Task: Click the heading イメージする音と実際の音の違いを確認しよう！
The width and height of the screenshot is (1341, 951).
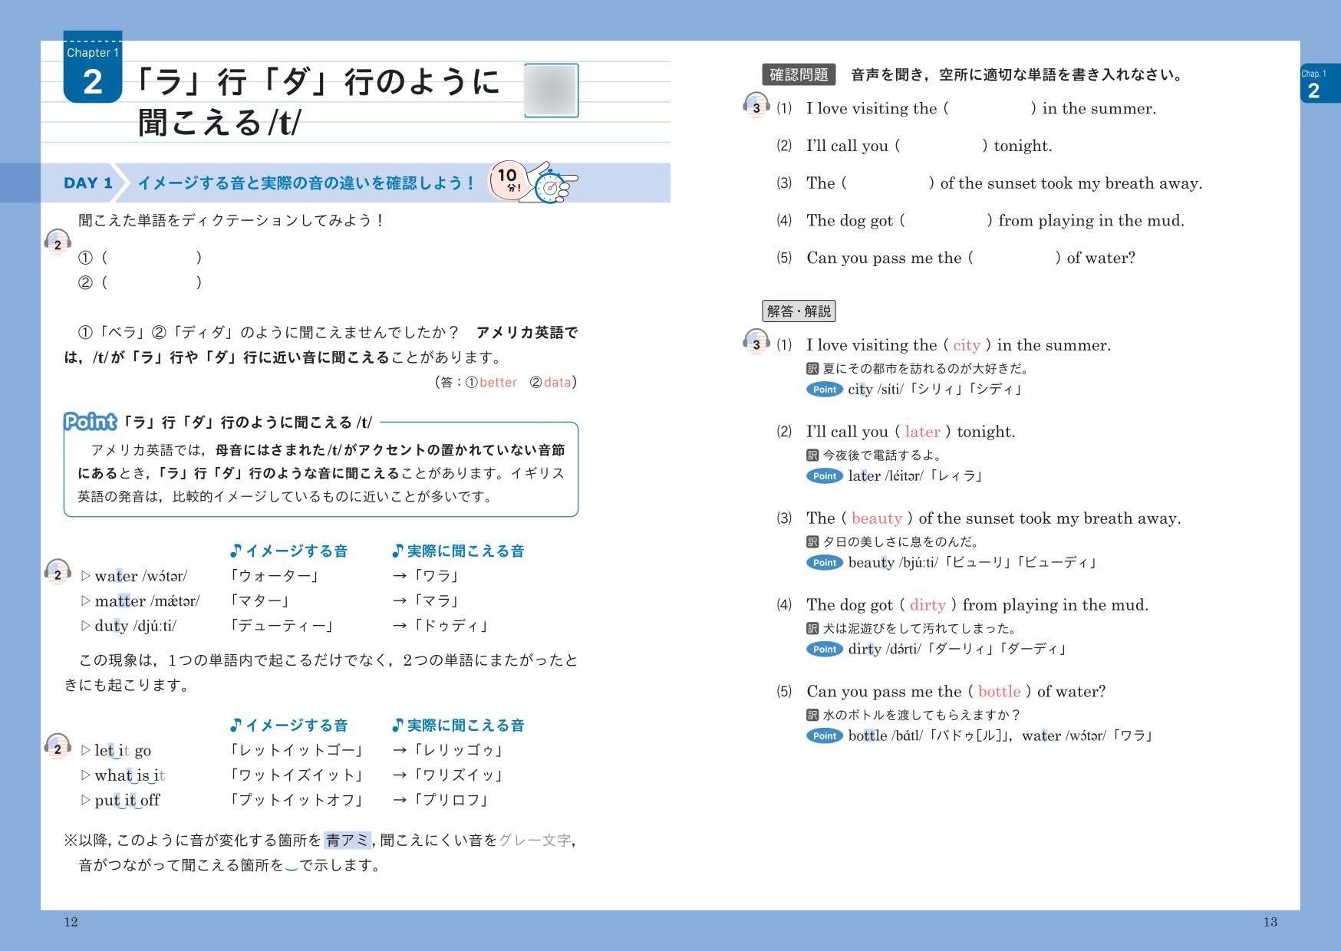Action: click(306, 183)
